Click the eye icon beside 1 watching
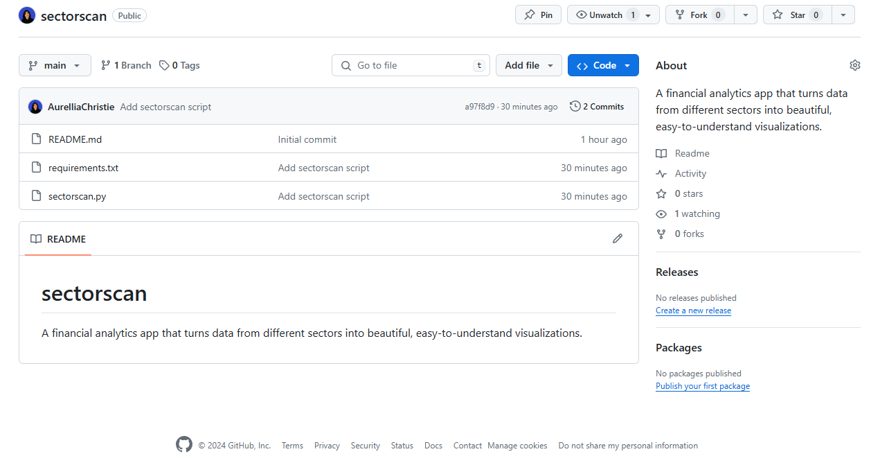The image size is (871, 472). coord(661,213)
